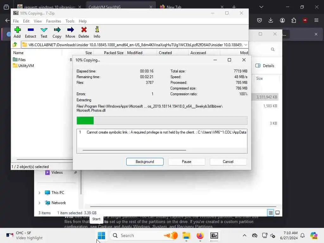Click the 7-Zip taskbar icon
This screenshot has width=324, height=243.
click(x=214, y=235)
